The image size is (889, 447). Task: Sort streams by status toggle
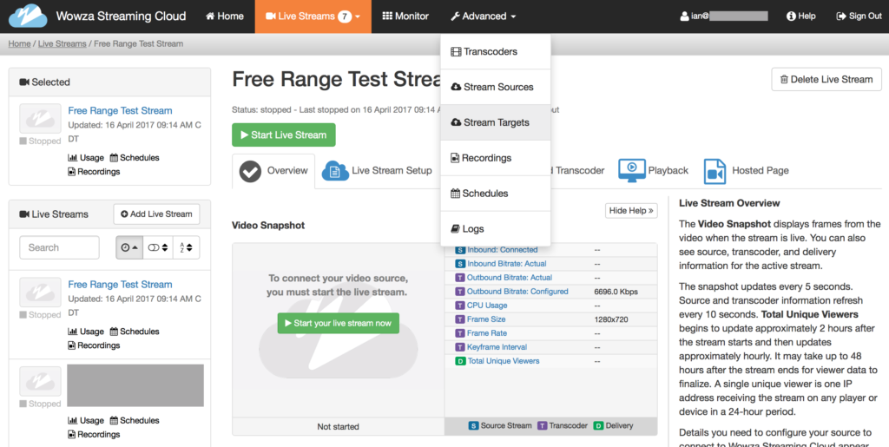pos(158,247)
